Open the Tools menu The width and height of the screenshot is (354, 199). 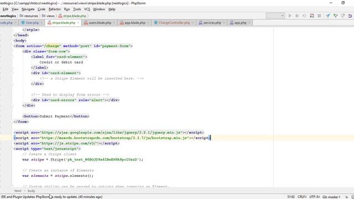[x=77, y=9]
